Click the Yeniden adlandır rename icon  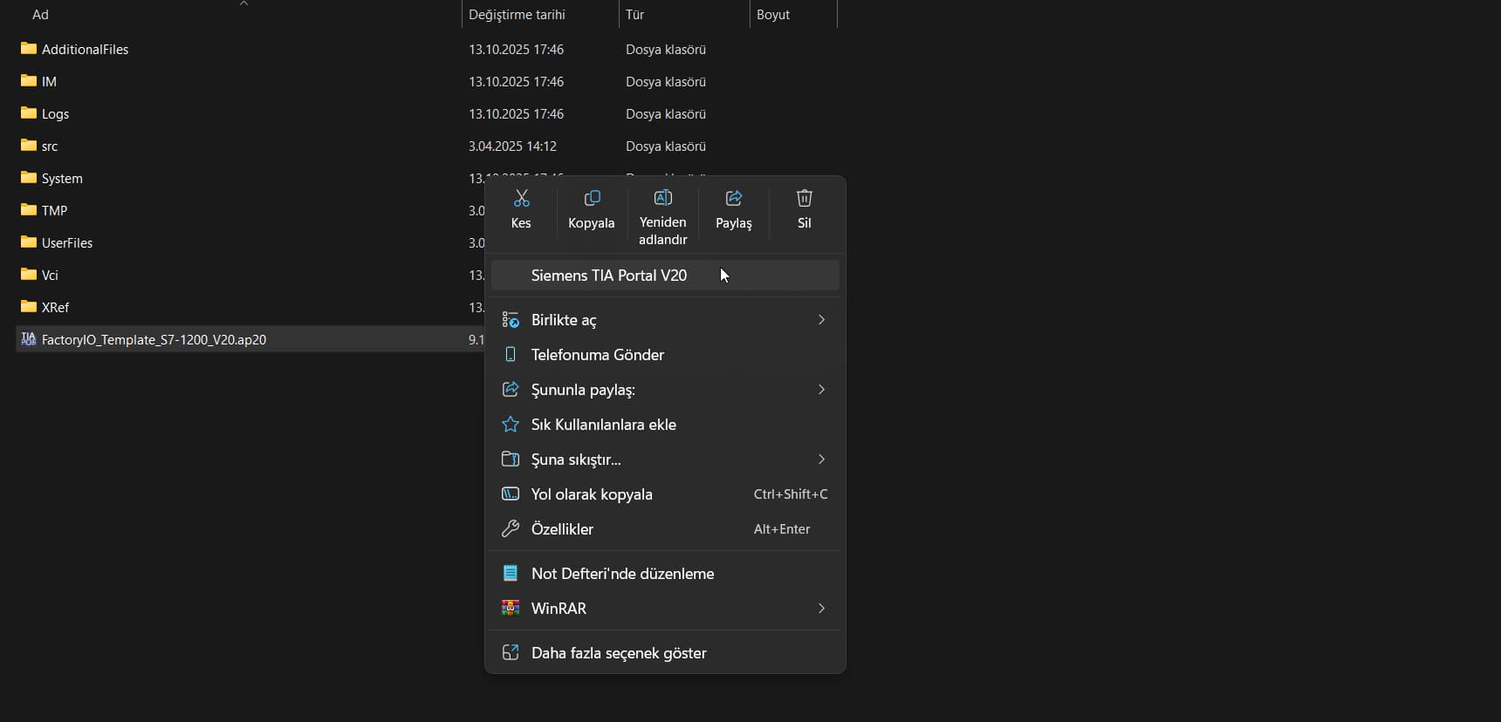(662, 198)
